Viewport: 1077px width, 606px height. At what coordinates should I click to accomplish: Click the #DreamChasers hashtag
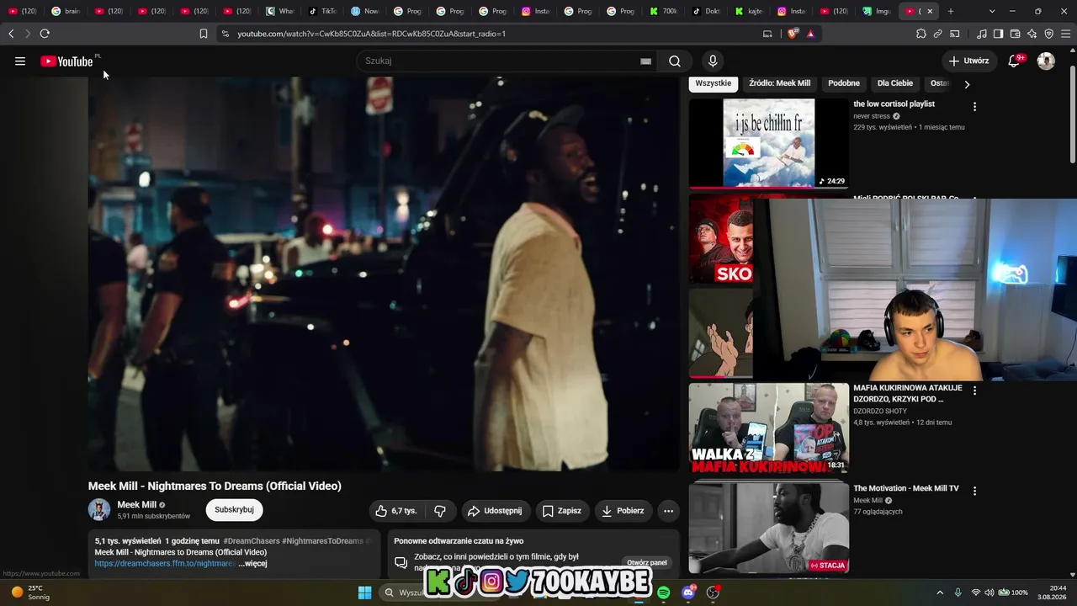point(252,541)
